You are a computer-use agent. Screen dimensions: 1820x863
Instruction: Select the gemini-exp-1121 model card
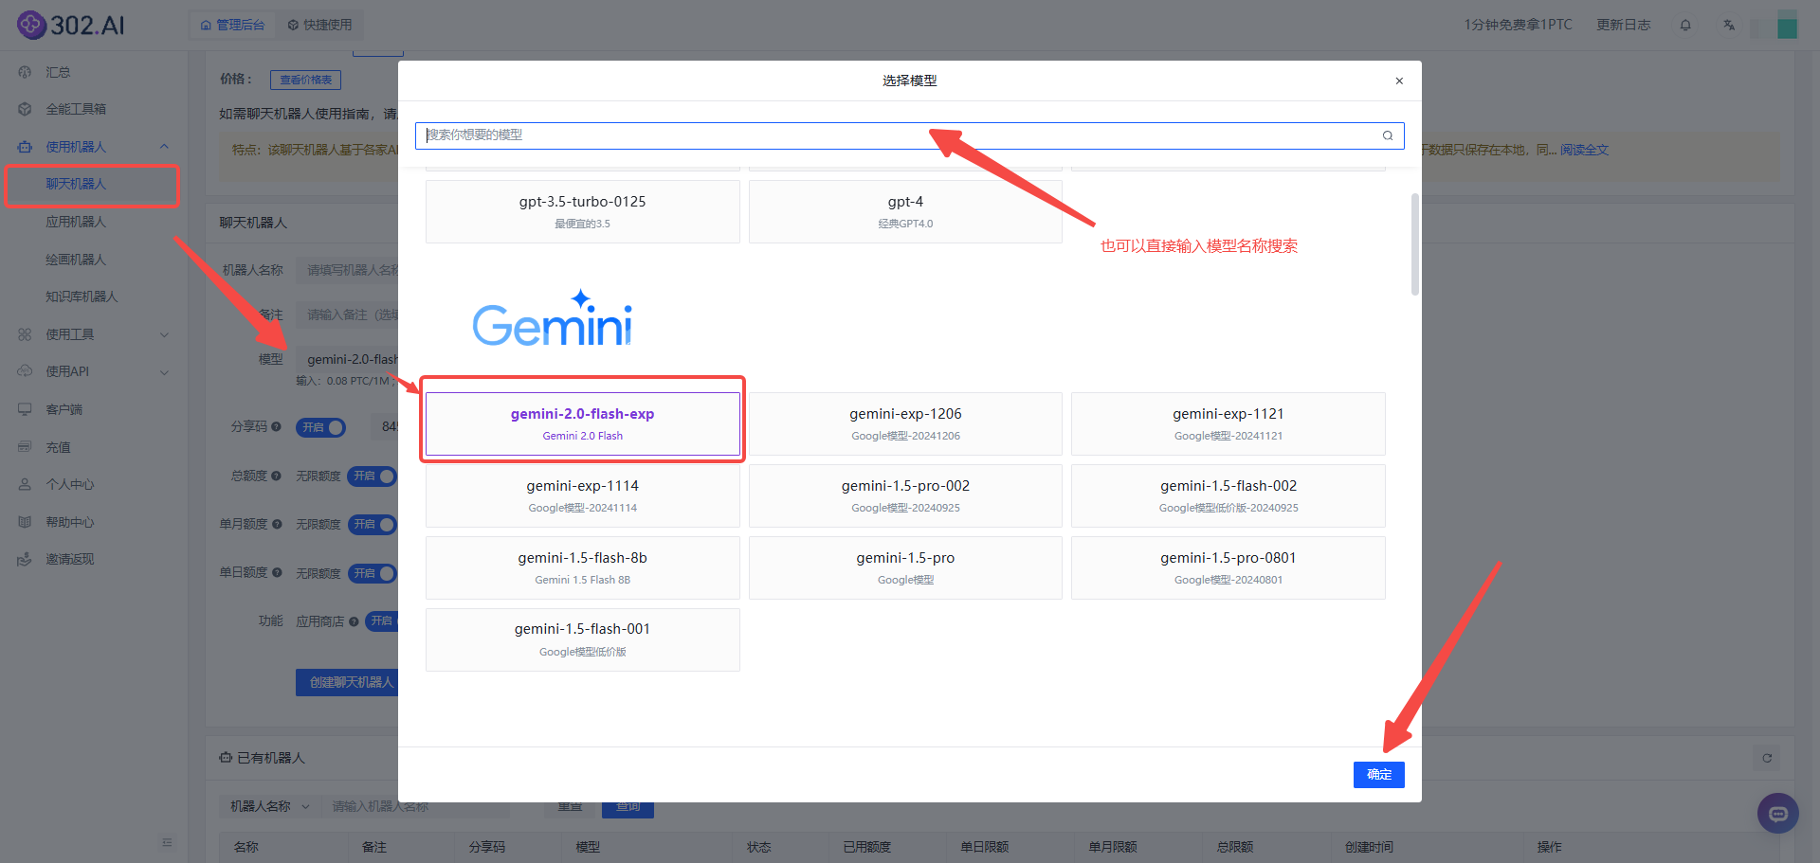1228,423
